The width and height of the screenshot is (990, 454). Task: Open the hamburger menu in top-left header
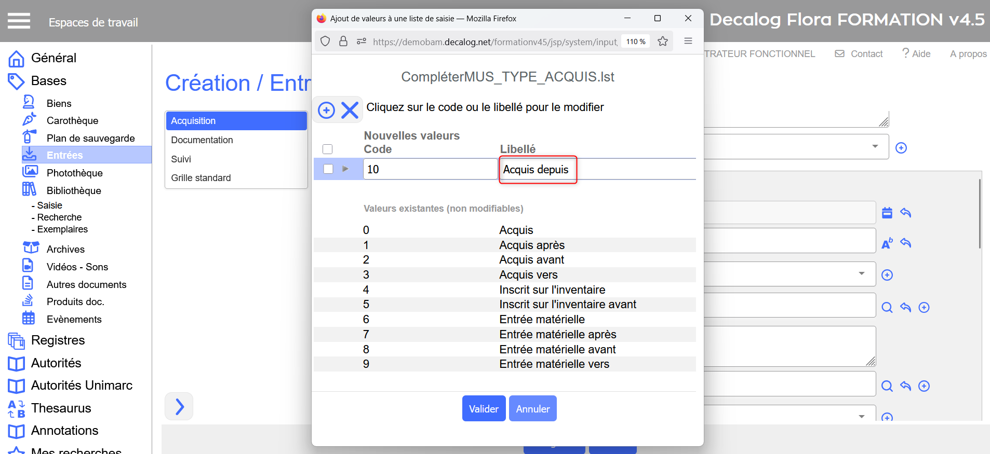pyautogui.click(x=19, y=21)
